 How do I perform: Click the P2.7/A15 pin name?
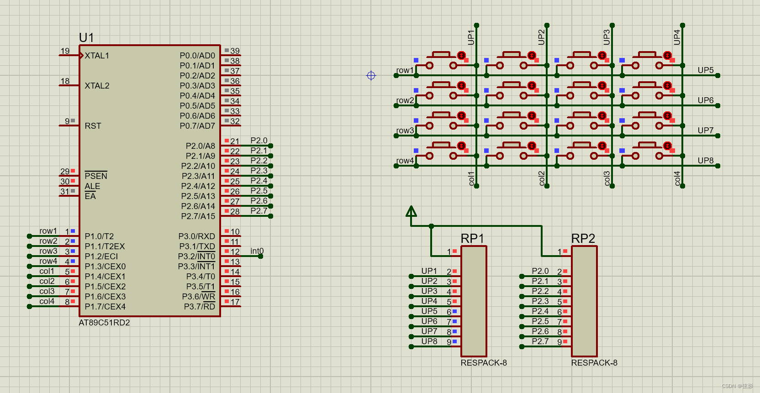[198, 216]
